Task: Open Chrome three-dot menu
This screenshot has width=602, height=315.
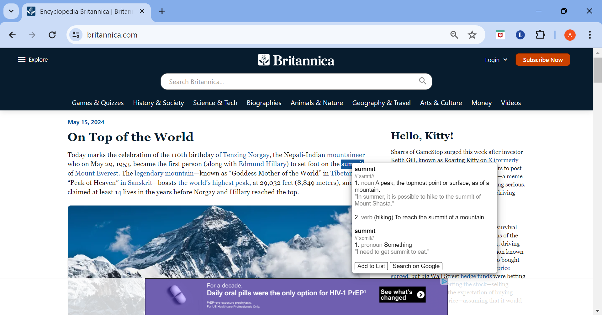Action: 590,35
